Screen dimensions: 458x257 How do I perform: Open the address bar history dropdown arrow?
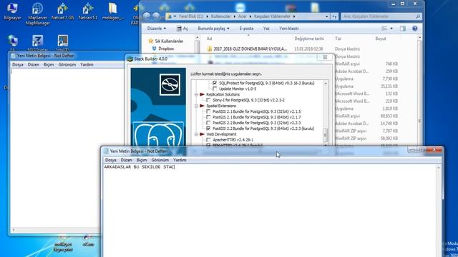point(326,16)
